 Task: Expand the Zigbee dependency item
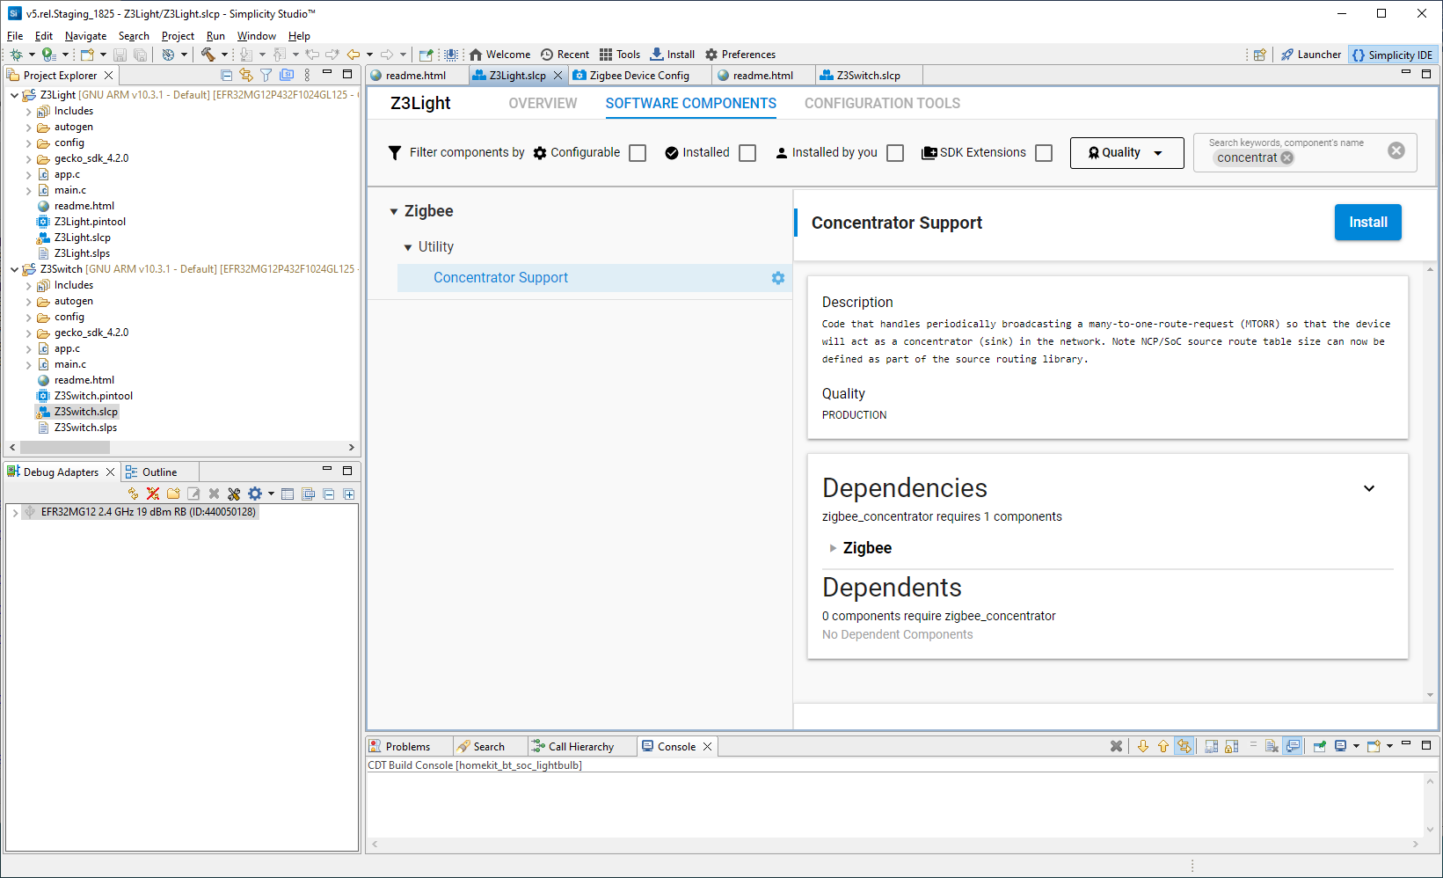tap(833, 548)
